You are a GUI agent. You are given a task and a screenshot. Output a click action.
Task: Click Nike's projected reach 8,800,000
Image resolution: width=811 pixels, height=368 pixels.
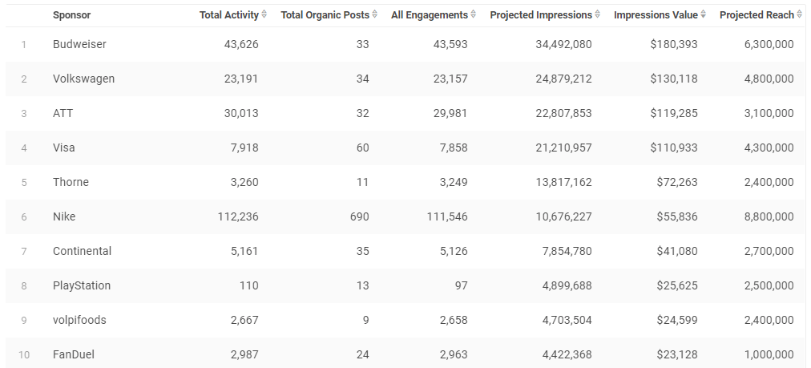tap(769, 216)
